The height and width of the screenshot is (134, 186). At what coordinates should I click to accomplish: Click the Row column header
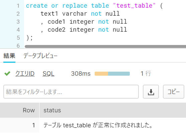20,110
